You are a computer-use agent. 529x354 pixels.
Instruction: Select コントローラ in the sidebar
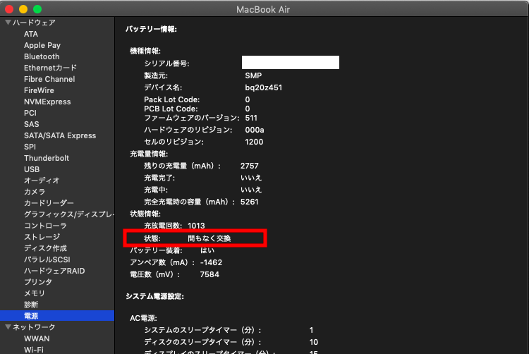45,226
